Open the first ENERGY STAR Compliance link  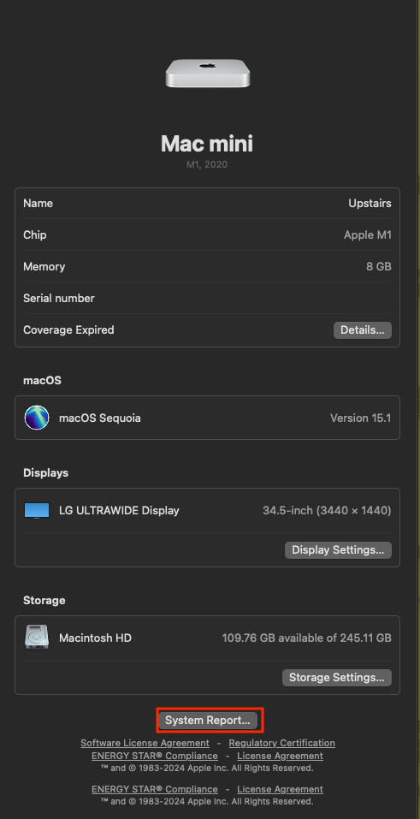[x=155, y=756]
